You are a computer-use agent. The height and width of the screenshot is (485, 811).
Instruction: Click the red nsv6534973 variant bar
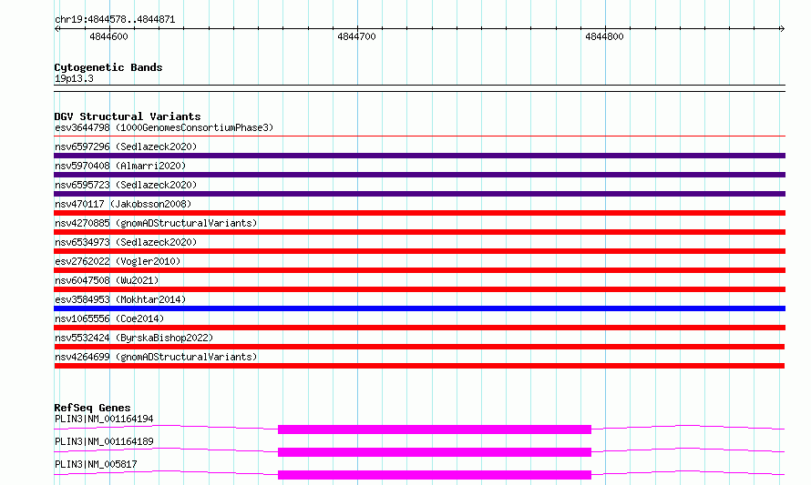(x=419, y=251)
